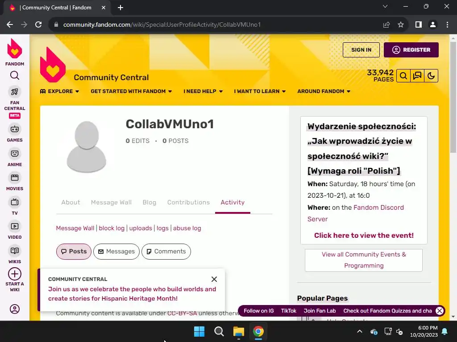Click Follow on IG in the bottom banner
457x342 pixels.
pos(258,311)
